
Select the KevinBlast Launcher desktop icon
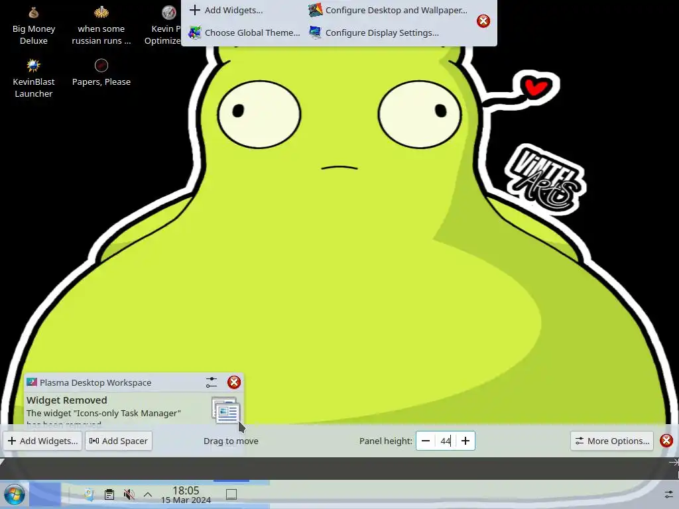pyautogui.click(x=34, y=78)
